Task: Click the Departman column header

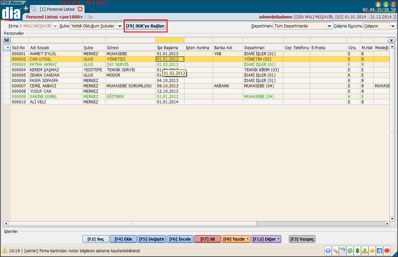Action: pos(263,48)
